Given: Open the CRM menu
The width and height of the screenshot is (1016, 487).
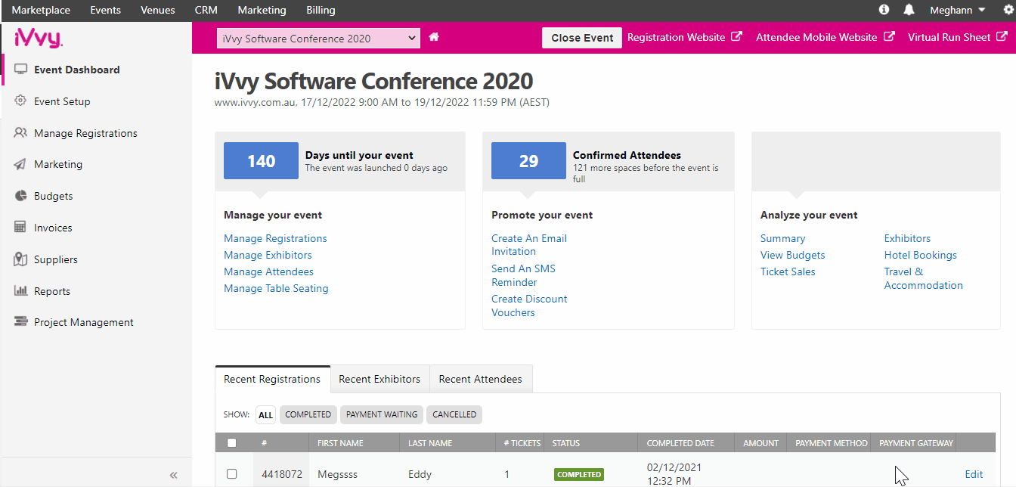Looking at the screenshot, I should [206, 11].
